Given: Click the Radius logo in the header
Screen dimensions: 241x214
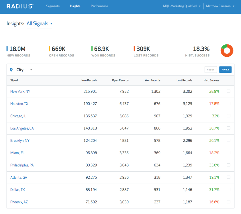Looking at the screenshot, I should coord(20,6).
